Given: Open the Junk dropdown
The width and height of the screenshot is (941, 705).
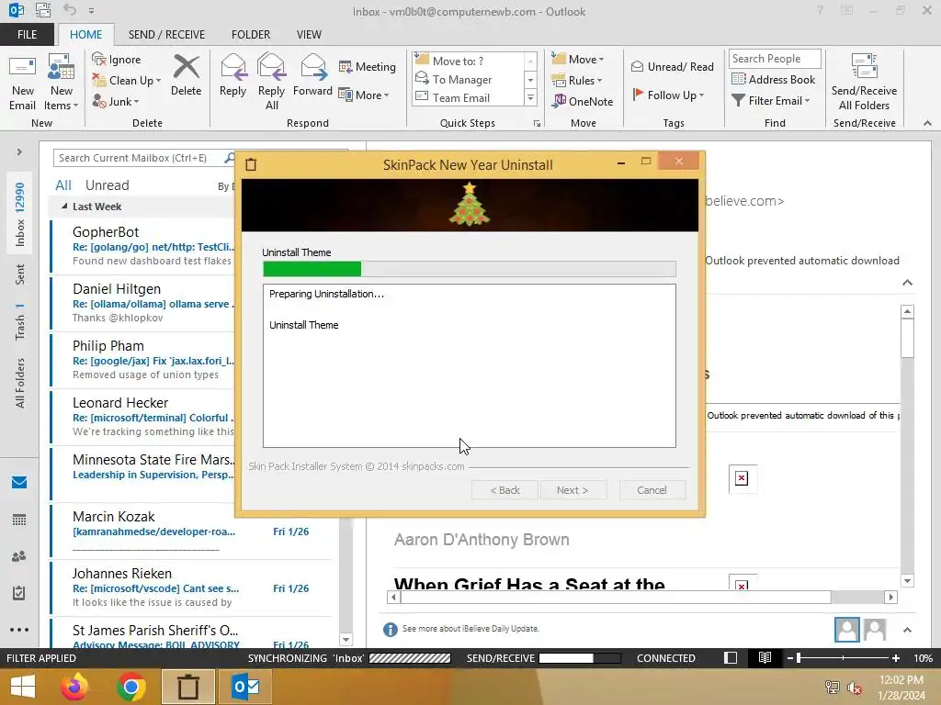Looking at the screenshot, I should [x=116, y=101].
